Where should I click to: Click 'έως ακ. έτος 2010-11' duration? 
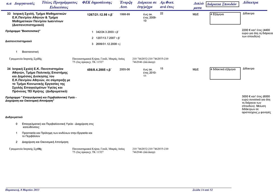click(150, 73)
